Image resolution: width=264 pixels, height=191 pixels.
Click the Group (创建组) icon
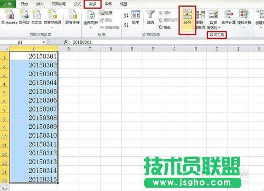pyautogui.click(x=260, y=18)
